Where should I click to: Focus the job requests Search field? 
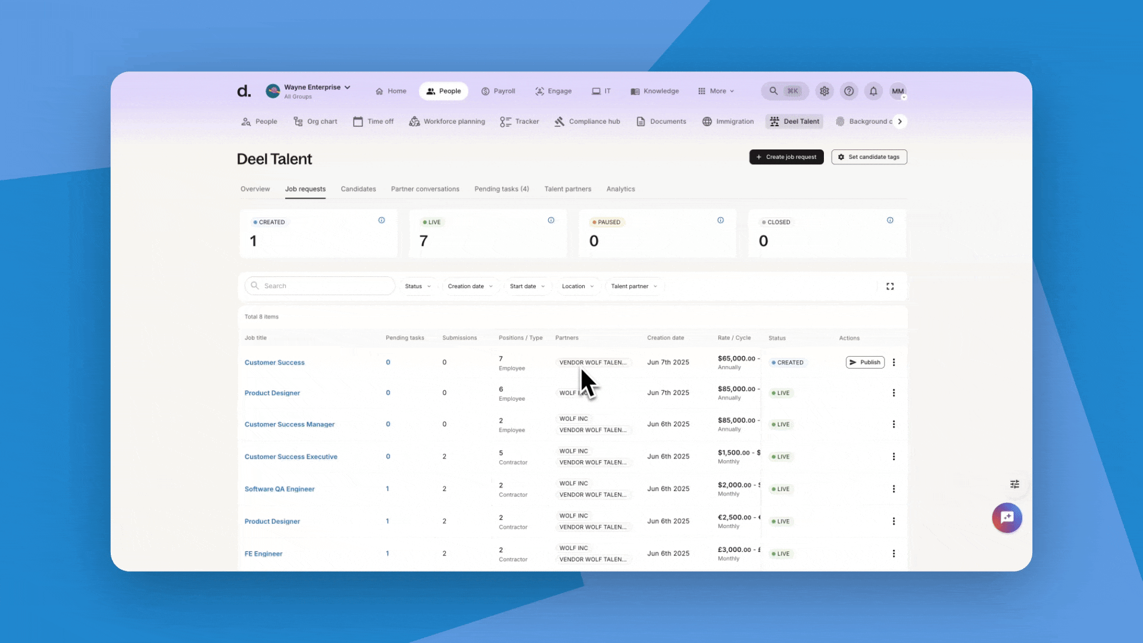(x=320, y=286)
